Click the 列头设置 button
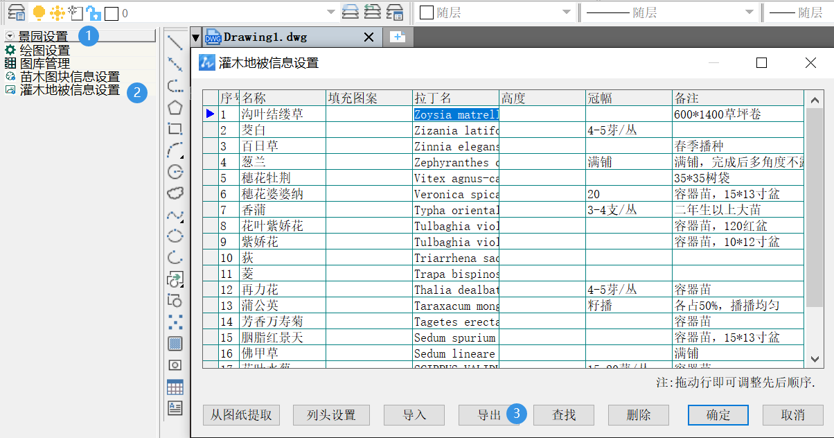The height and width of the screenshot is (438, 834). coord(331,415)
